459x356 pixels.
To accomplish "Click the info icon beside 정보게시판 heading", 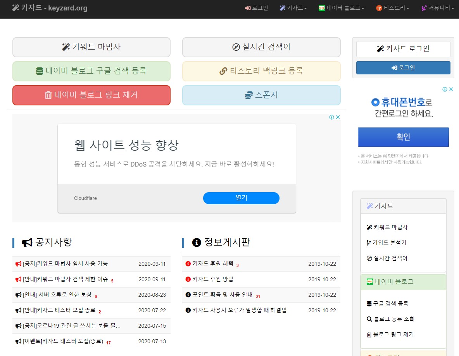I will 197,242.
